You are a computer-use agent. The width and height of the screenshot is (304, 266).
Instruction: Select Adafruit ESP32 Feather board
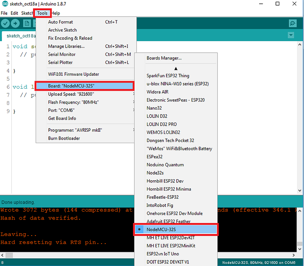click(x=176, y=221)
